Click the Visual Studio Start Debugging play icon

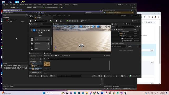(44, 7)
